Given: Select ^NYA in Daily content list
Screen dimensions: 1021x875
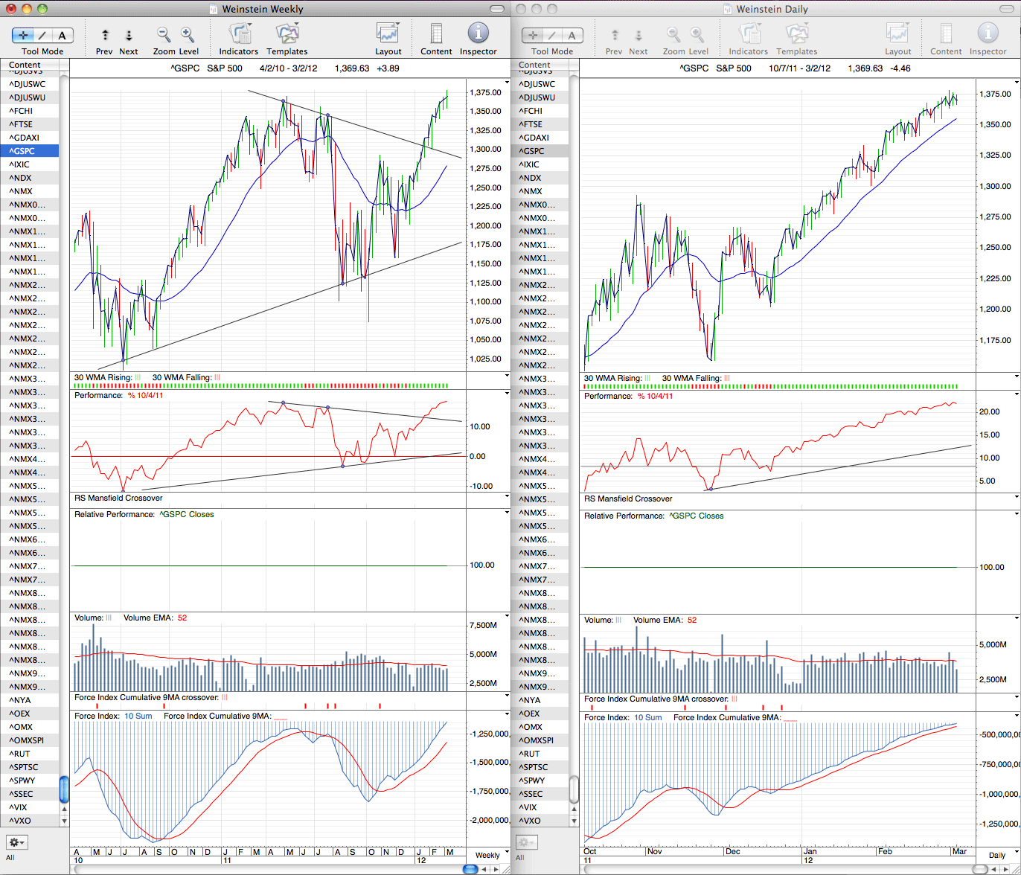Looking at the screenshot, I should (x=540, y=700).
